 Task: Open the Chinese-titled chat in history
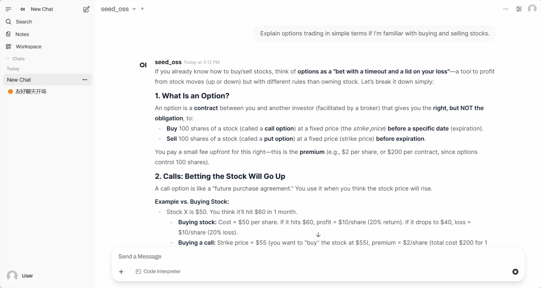point(31,92)
